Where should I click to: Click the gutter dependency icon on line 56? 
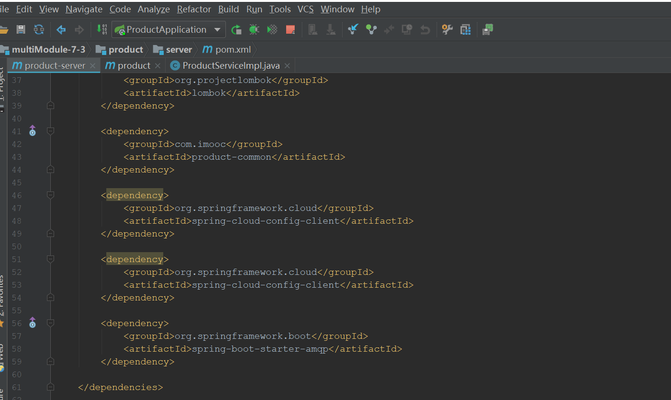coord(32,323)
